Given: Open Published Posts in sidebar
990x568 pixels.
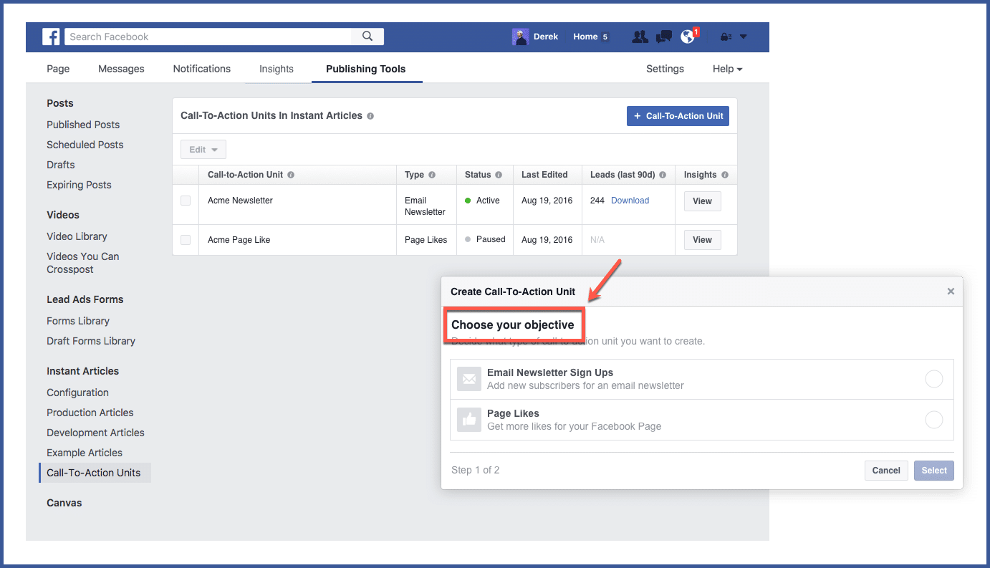Looking at the screenshot, I should click(83, 125).
